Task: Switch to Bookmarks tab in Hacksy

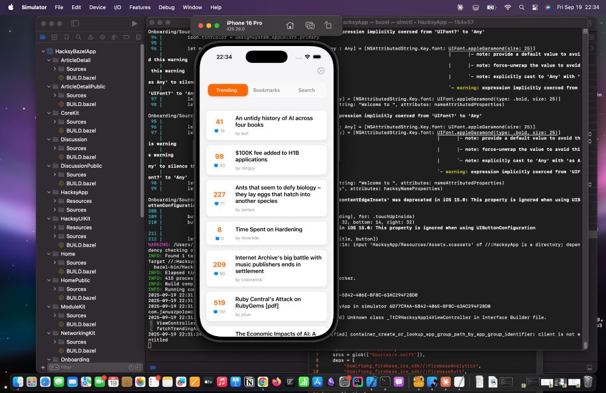Action: (x=266, y=90)
